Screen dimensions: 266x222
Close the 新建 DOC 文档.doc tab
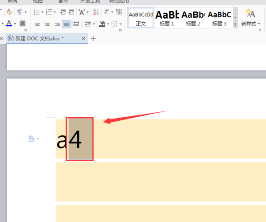[x=83, y=39]
